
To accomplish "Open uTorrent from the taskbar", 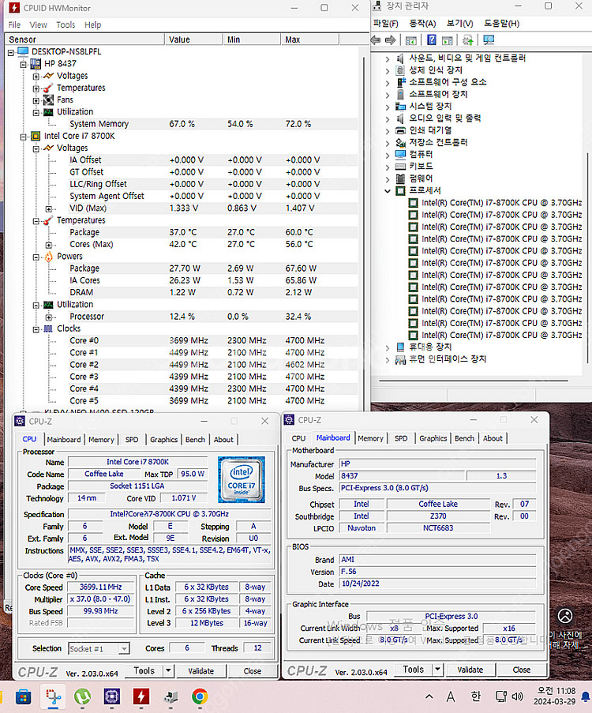I will [x=82, y=696].
